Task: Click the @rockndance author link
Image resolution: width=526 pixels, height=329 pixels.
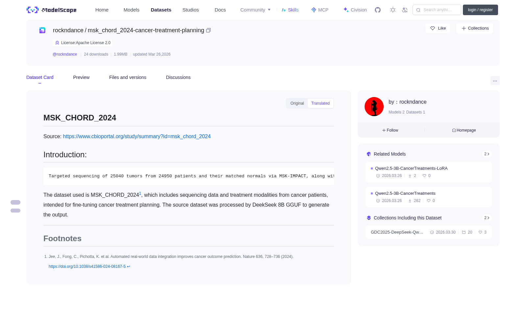Action: point(65,54)
